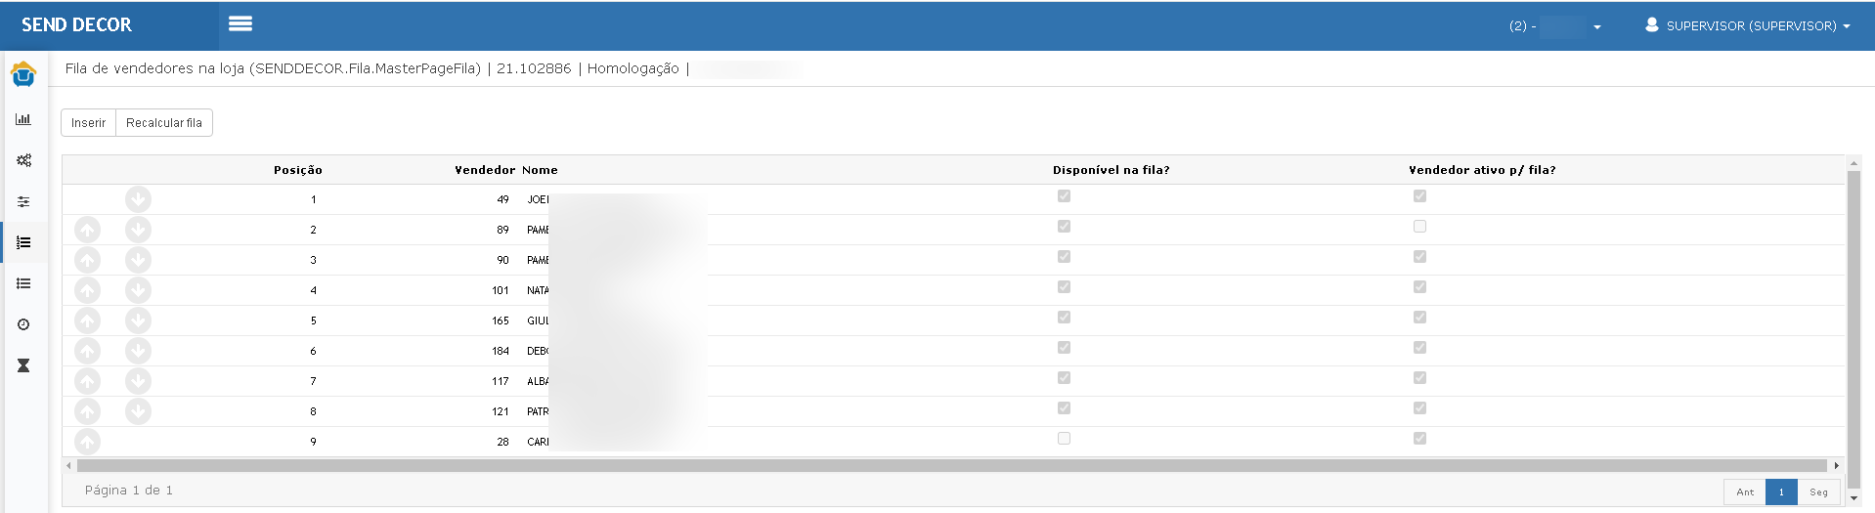Open the clock history sidebar icon
1875x513 pixels.
pos(23,324)
